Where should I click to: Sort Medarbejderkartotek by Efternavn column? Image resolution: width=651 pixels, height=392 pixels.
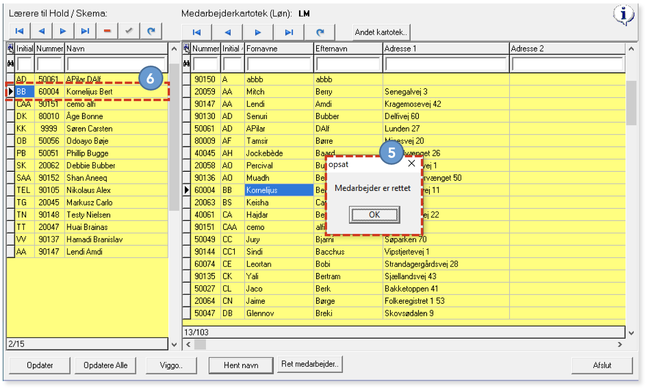tap(349, 48)
